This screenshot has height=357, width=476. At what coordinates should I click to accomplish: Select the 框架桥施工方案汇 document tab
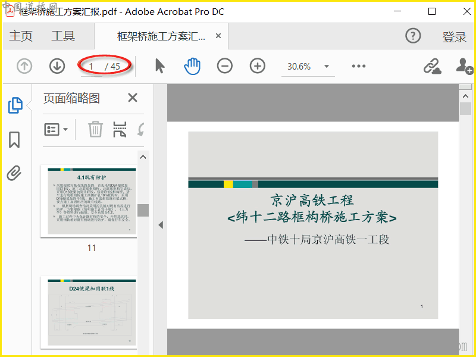point(161,36)
